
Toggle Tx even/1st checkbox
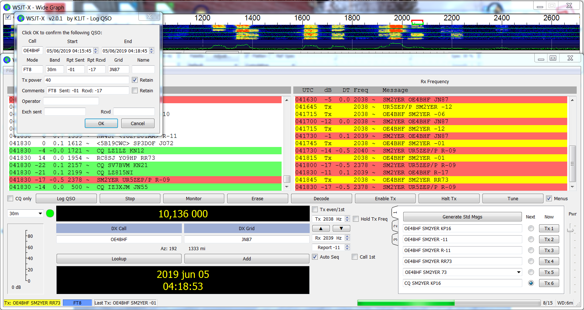315,209
